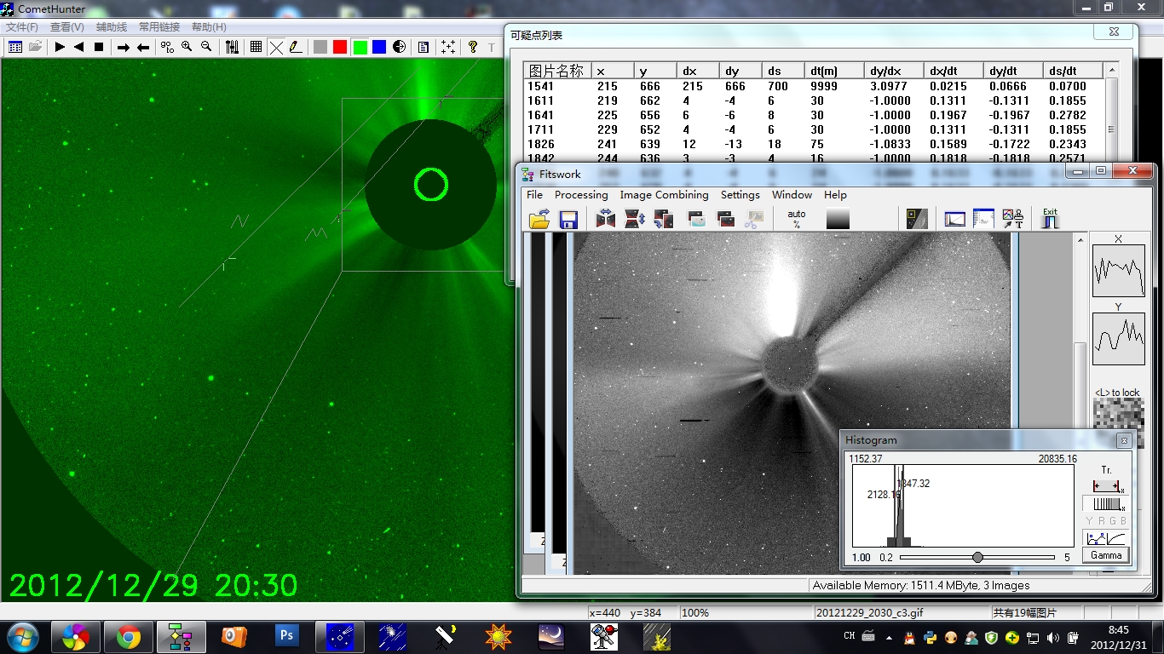Click Fitswork rotate images icon
Screen dimensions: 1164x654
click(664, 220)
